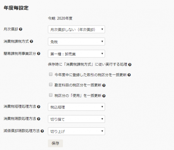Open help icon for 減価償却端数処理方法
The width and height of the screenshot is (174, 150).
point(42,131)
